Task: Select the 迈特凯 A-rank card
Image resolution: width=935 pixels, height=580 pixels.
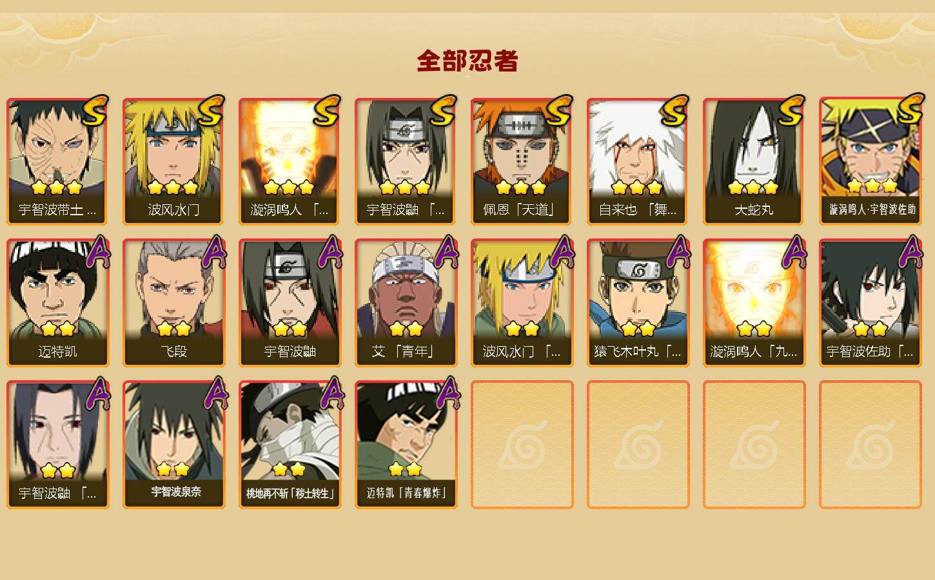Action: (57, 303)
